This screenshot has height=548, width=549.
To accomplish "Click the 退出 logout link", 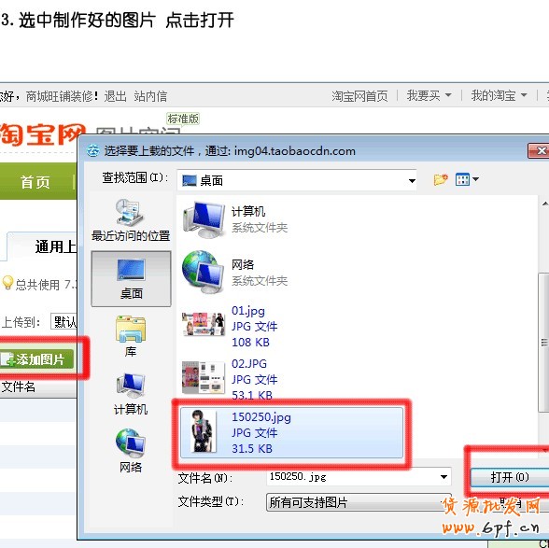I will (115, 96).
